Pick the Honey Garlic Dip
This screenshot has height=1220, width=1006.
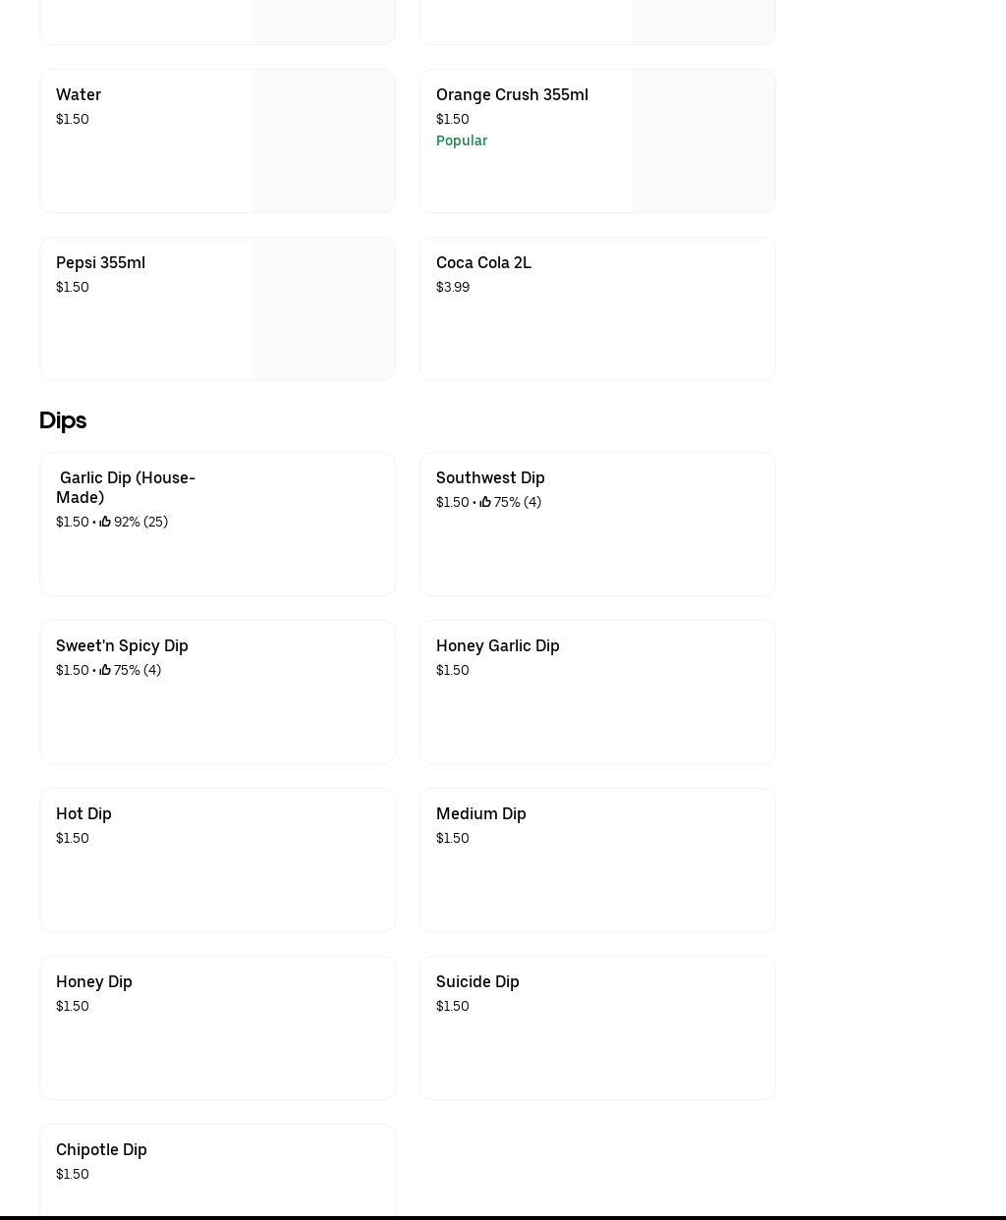[x=597, y=692]
